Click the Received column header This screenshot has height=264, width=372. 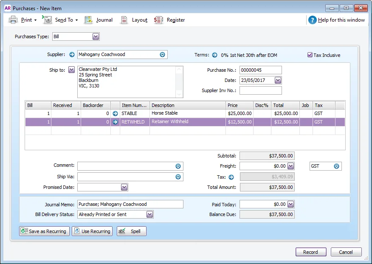tap(66, 105)
